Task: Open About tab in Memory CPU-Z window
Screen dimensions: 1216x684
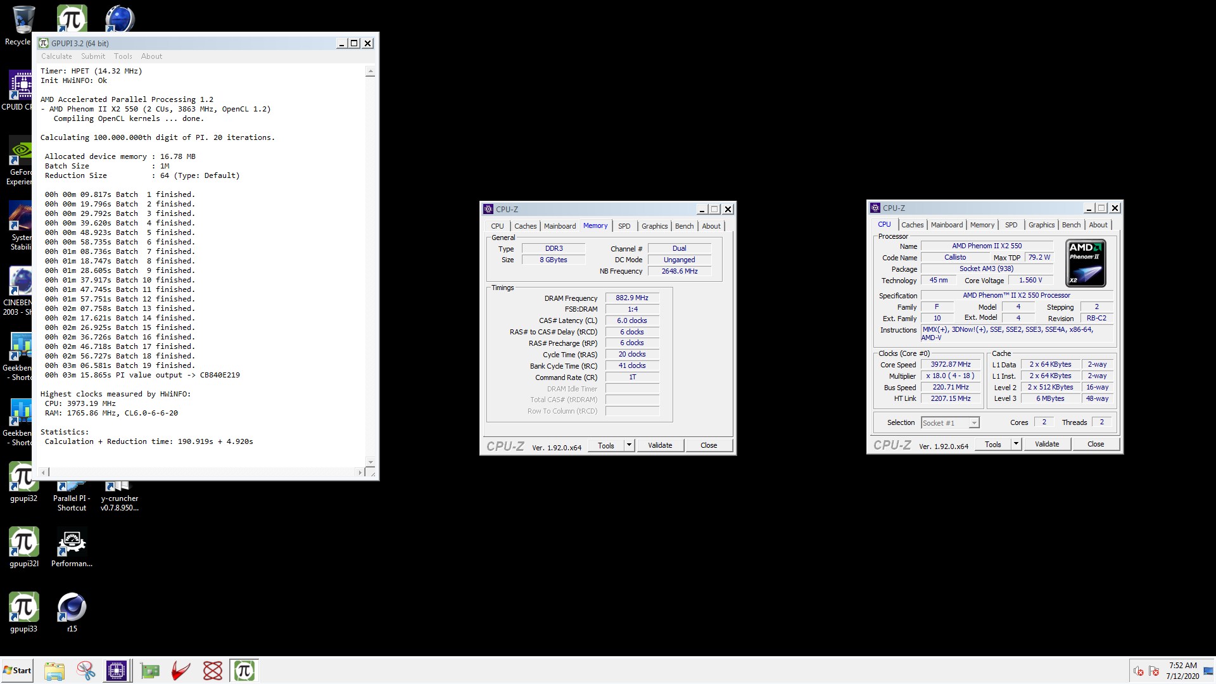Action: coord(711,226)
